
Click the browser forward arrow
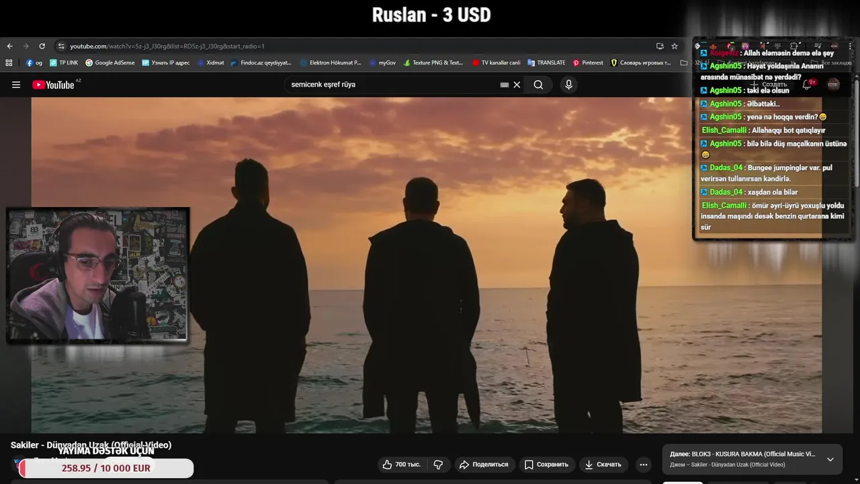pos(26,46)
